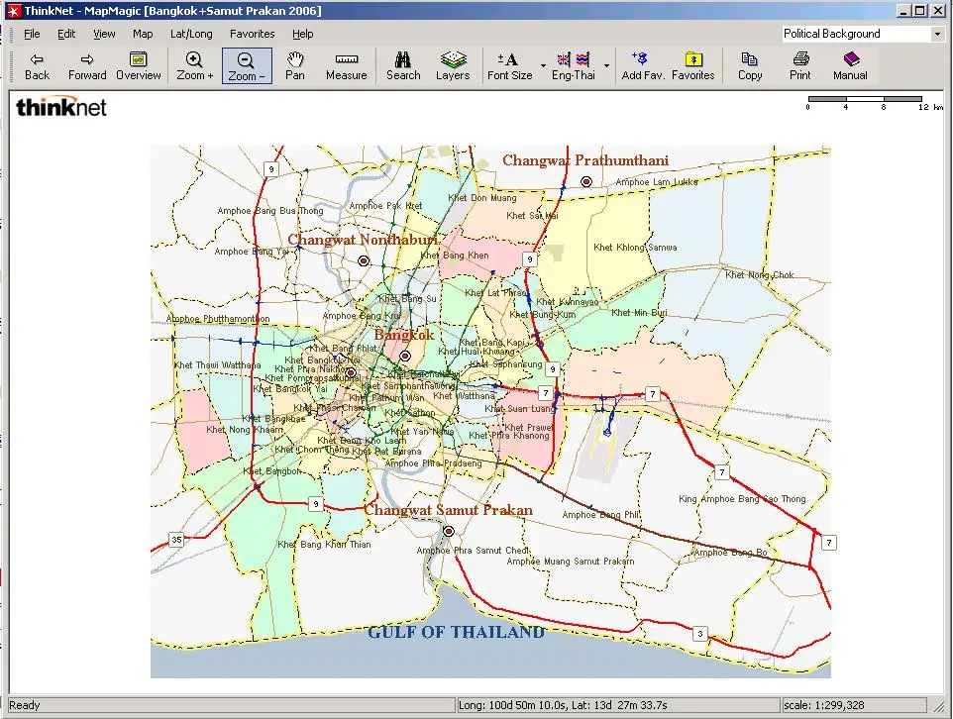Click King Amphoe Bang Sao Thong label
953x719 pixels.
[x=742, y=499]
